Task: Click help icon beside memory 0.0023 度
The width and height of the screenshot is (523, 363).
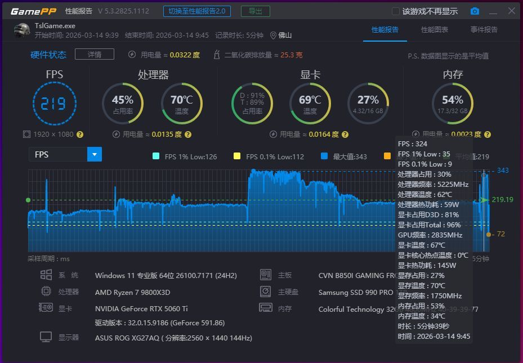Action: click(488, 135)
